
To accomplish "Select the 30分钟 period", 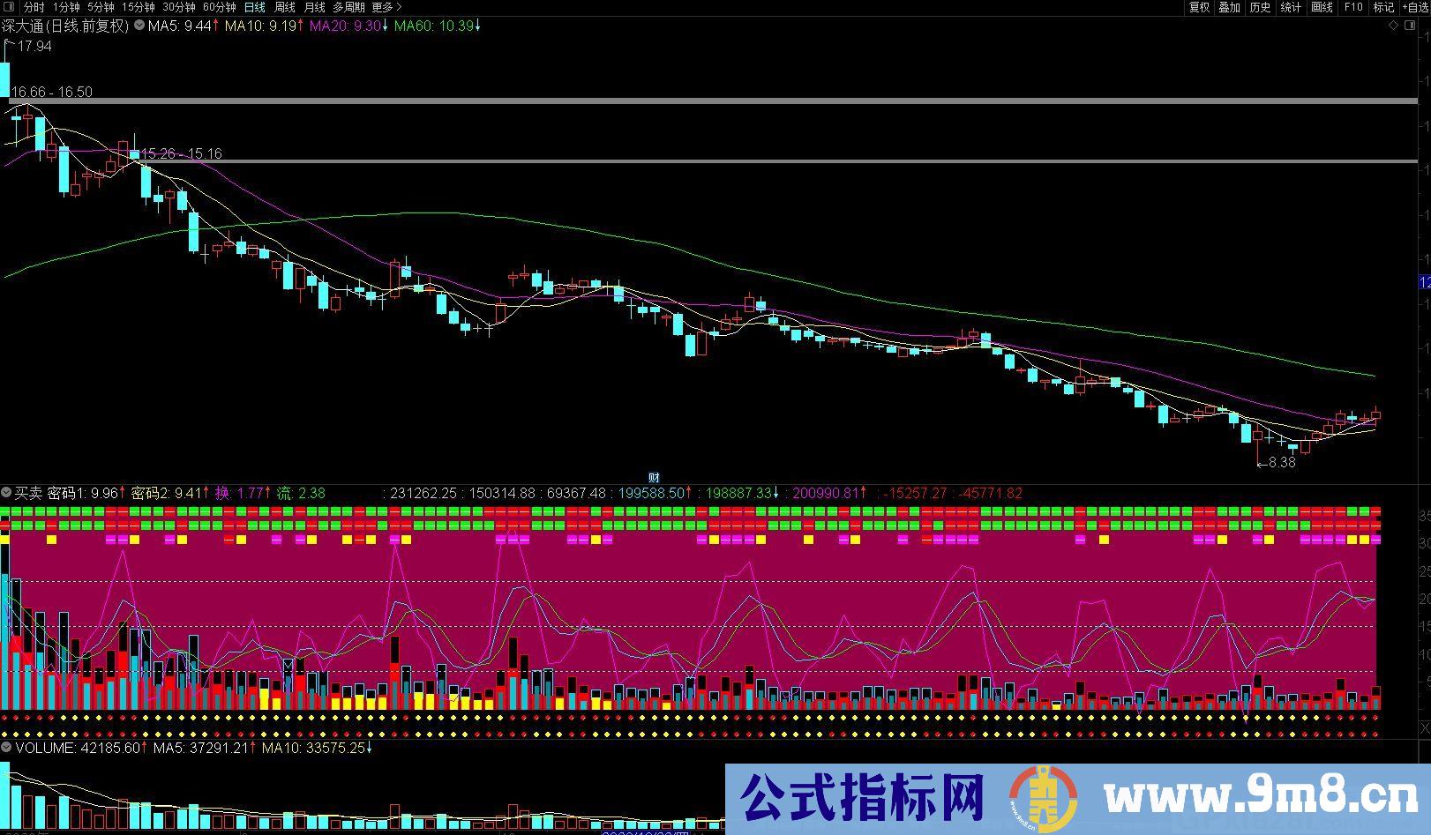I will 179,7.
